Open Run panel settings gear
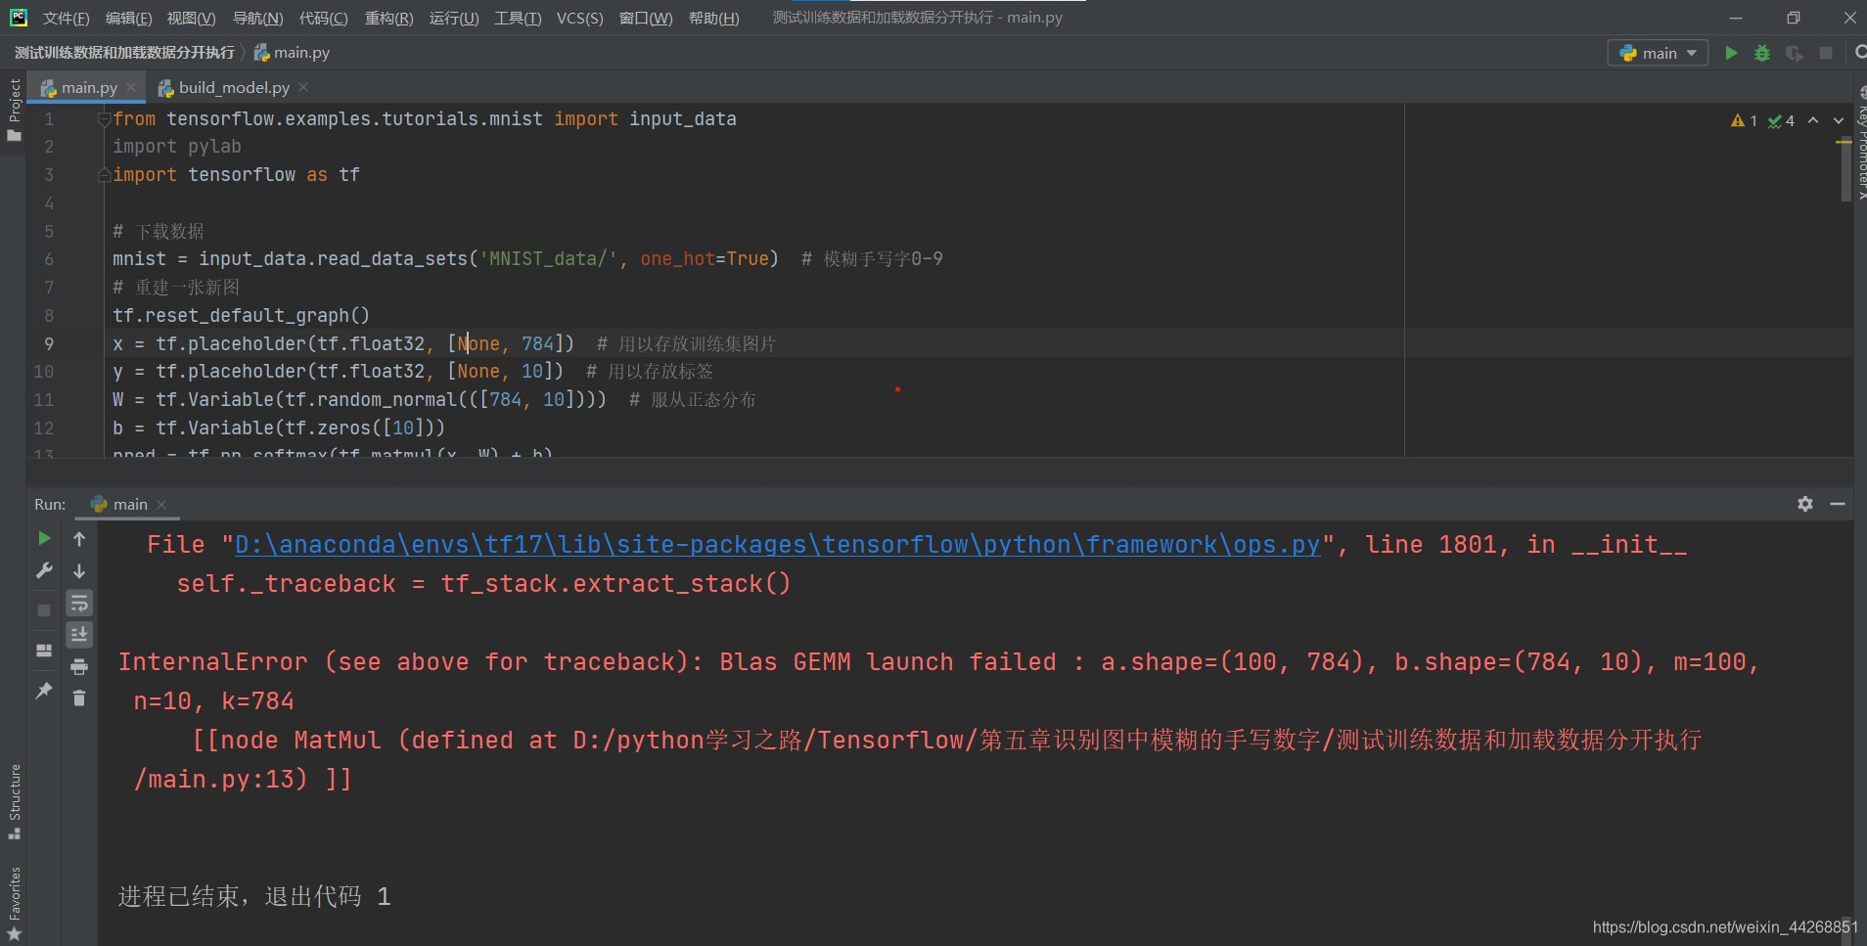This screenshot has width=1867, height=946. click(1803, 504)
